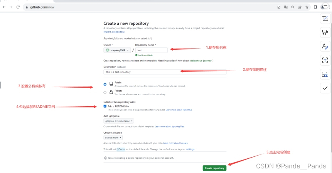Reload the github.com/new page
The image size is (332, 173).
(18, 7)
